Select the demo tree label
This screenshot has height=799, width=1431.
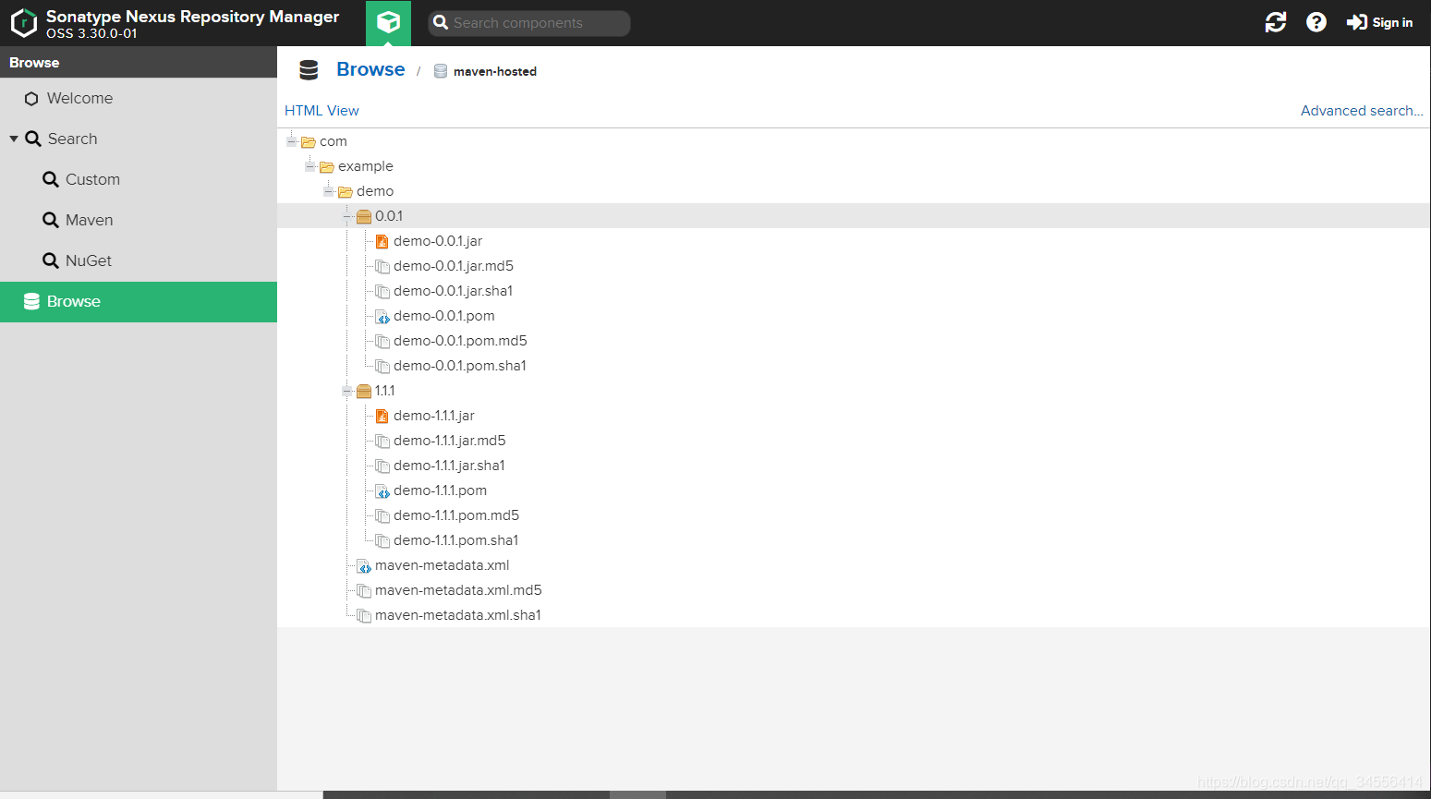[x=375, y=191]
